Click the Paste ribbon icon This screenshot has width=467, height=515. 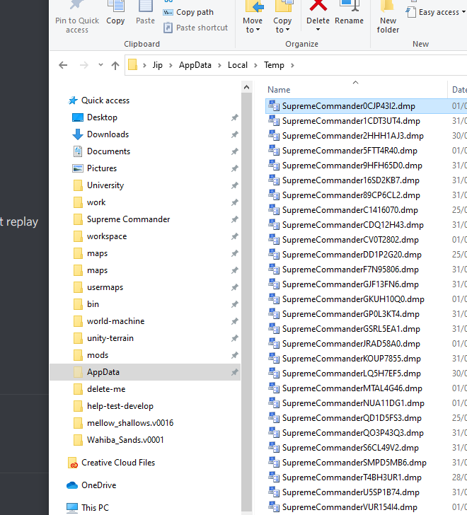tap(145, 6)
